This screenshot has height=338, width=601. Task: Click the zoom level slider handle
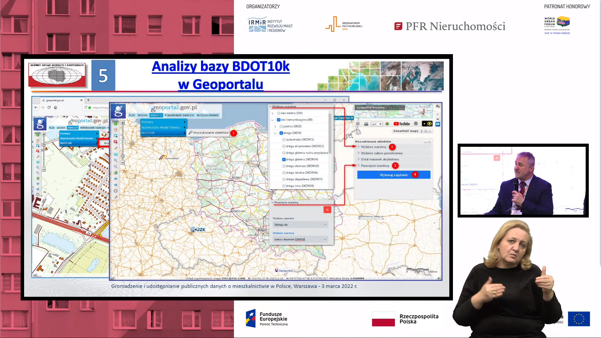click(x=123, y=156)
